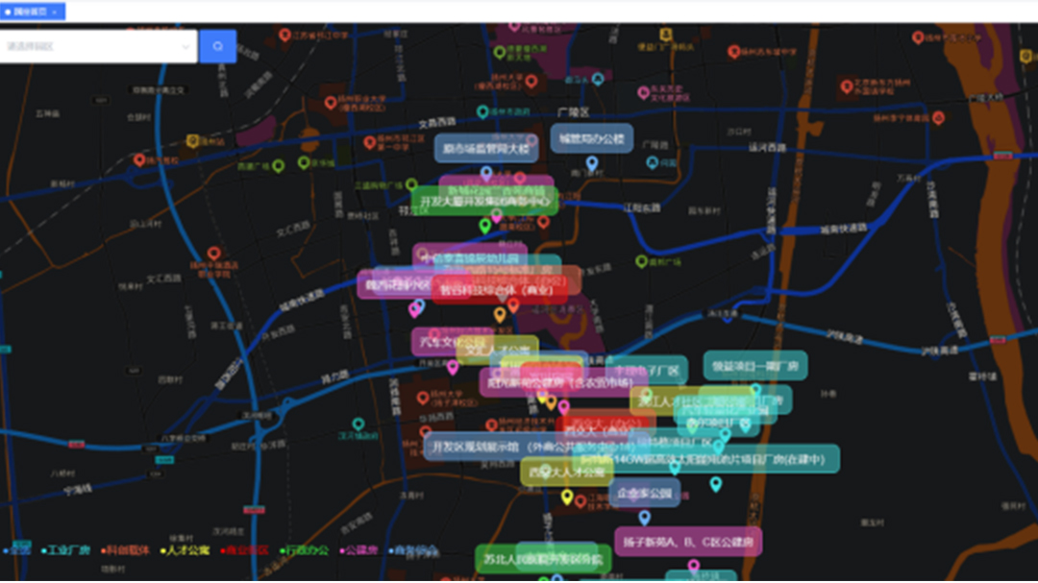Open the 扬子新苑A、B、C区公建房 label
Image resolution: width=1038 pixels, height=583 pixels.
coord(688,541)
